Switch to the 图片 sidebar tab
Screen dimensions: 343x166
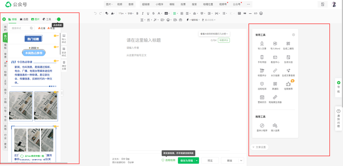point(36,19)
